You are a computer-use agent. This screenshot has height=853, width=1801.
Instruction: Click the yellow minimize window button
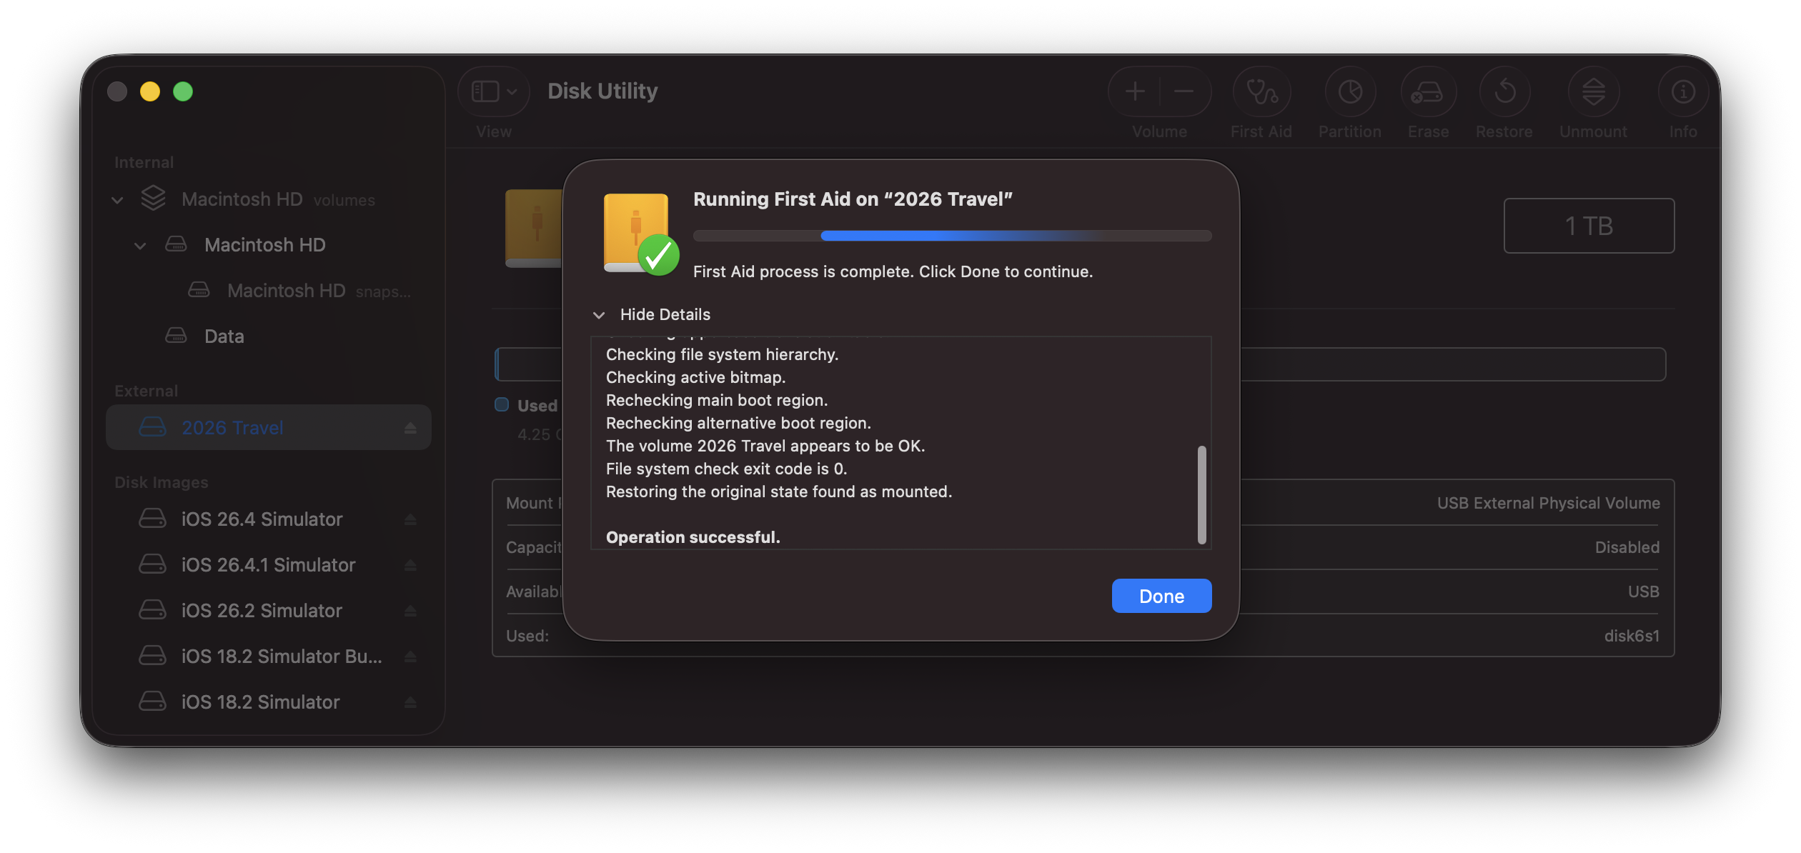pyautogui.click(x=150, y=91)
